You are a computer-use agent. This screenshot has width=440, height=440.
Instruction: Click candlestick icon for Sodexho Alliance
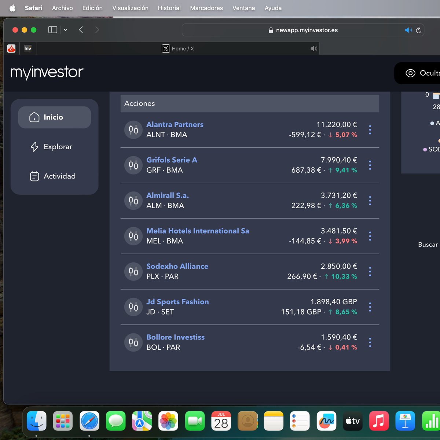tap(133, 272)
